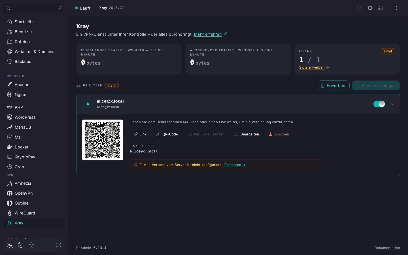This screenshot has width=408, height=255.
Task: Click the MariaDB seal icon
Action: tap(10, 127)
